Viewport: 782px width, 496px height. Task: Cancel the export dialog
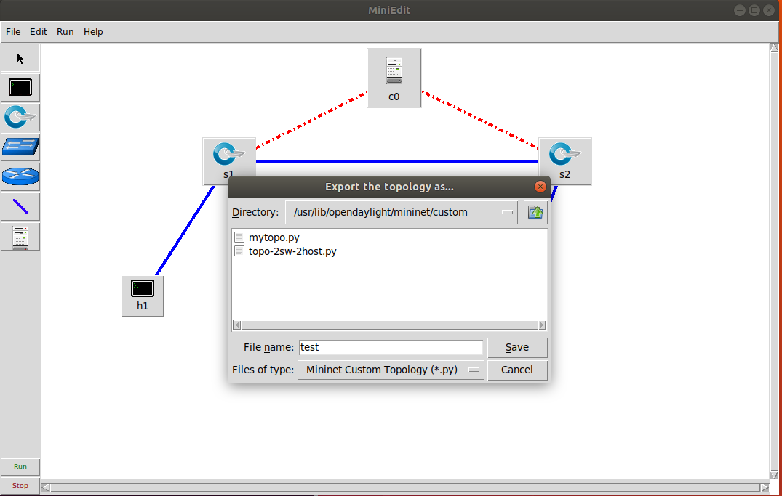tap(517, 370)
